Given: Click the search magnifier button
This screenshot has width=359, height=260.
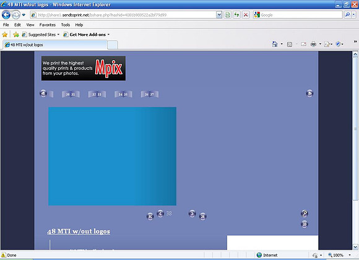Looking at the screenshot, I should tap(347, 15).
